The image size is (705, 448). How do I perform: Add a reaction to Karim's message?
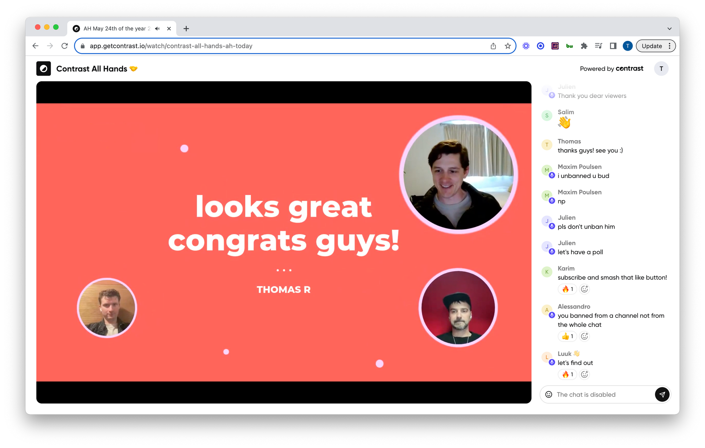pyautogui.click(x=584, y=289)
